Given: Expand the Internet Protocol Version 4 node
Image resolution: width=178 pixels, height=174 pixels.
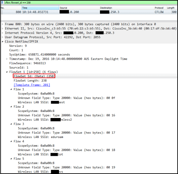Looking at the screenshot, I should (x=2, y=33).
